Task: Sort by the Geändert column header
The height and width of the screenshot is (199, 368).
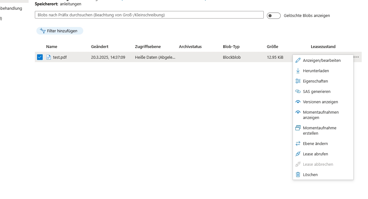Action: (100, 46)
